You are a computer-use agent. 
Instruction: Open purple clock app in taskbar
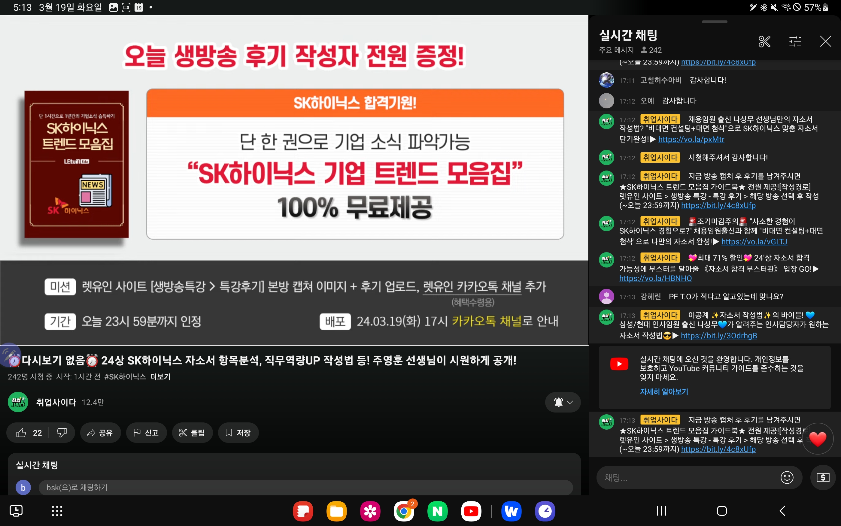pos(545,511)
